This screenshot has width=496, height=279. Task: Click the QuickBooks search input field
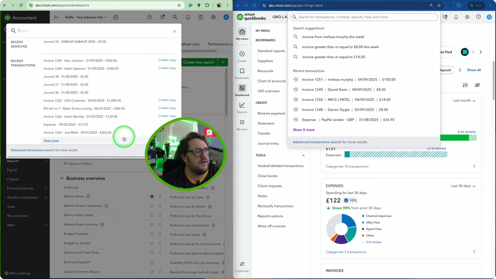[x=364, y=17]
